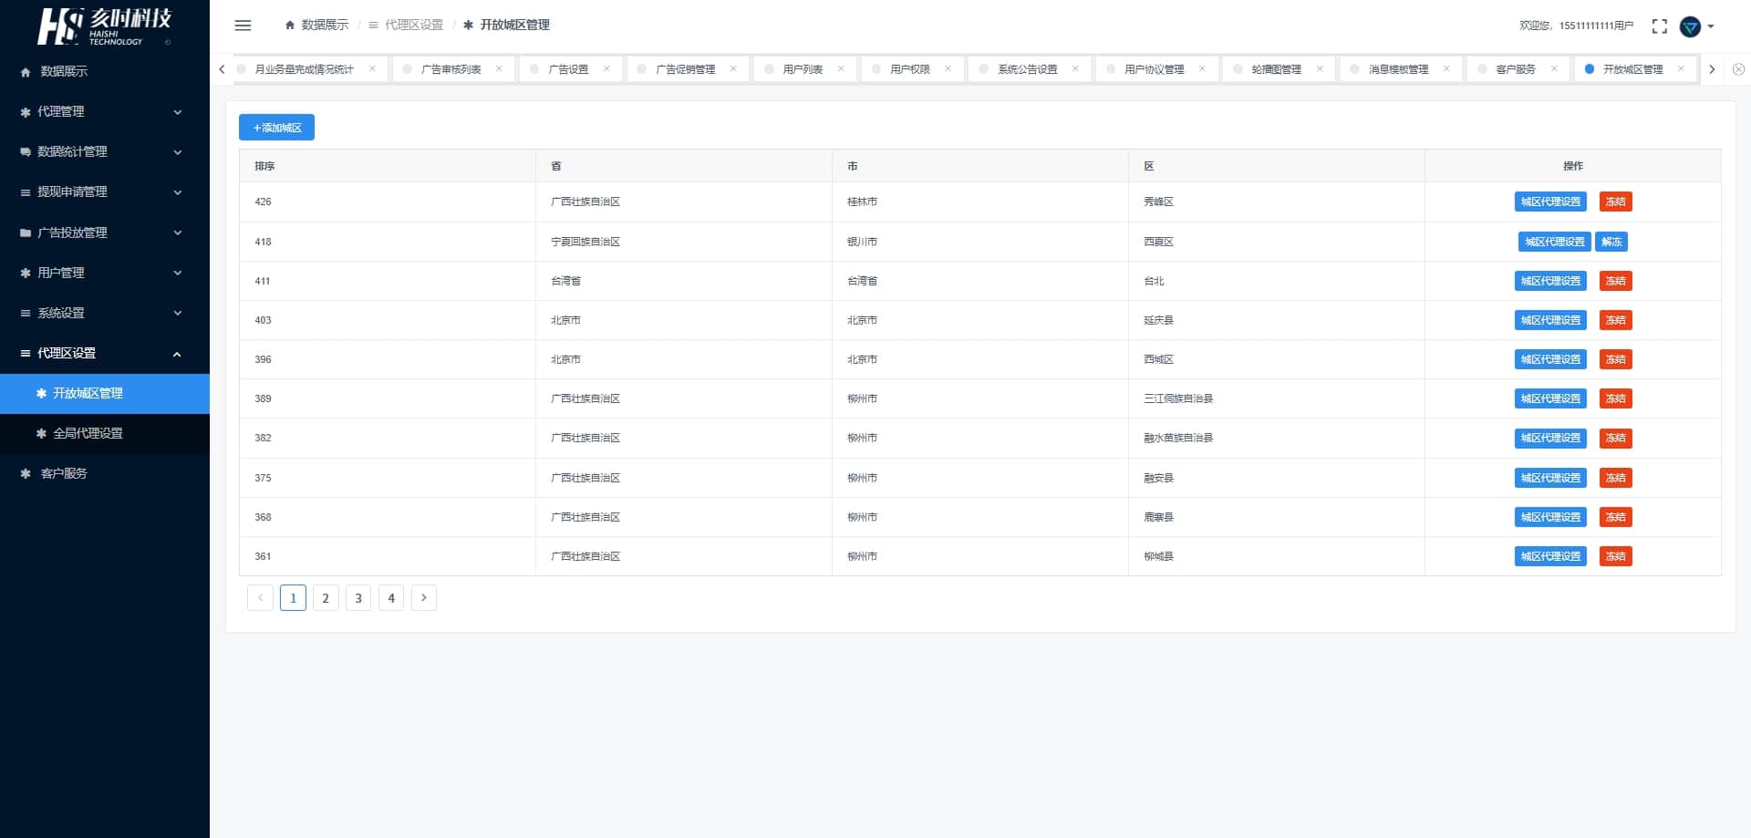
Task: Open 全局代理设置 in the sidebar
Action: pyautogui.click(x=105, y=434)
